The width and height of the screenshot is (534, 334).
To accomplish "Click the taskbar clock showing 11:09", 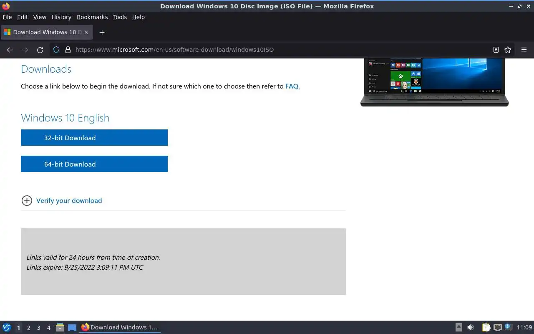I will [x=524, y=327].
